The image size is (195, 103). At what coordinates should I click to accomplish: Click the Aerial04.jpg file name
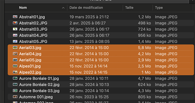pyautogui.click(x=30, y=54)
